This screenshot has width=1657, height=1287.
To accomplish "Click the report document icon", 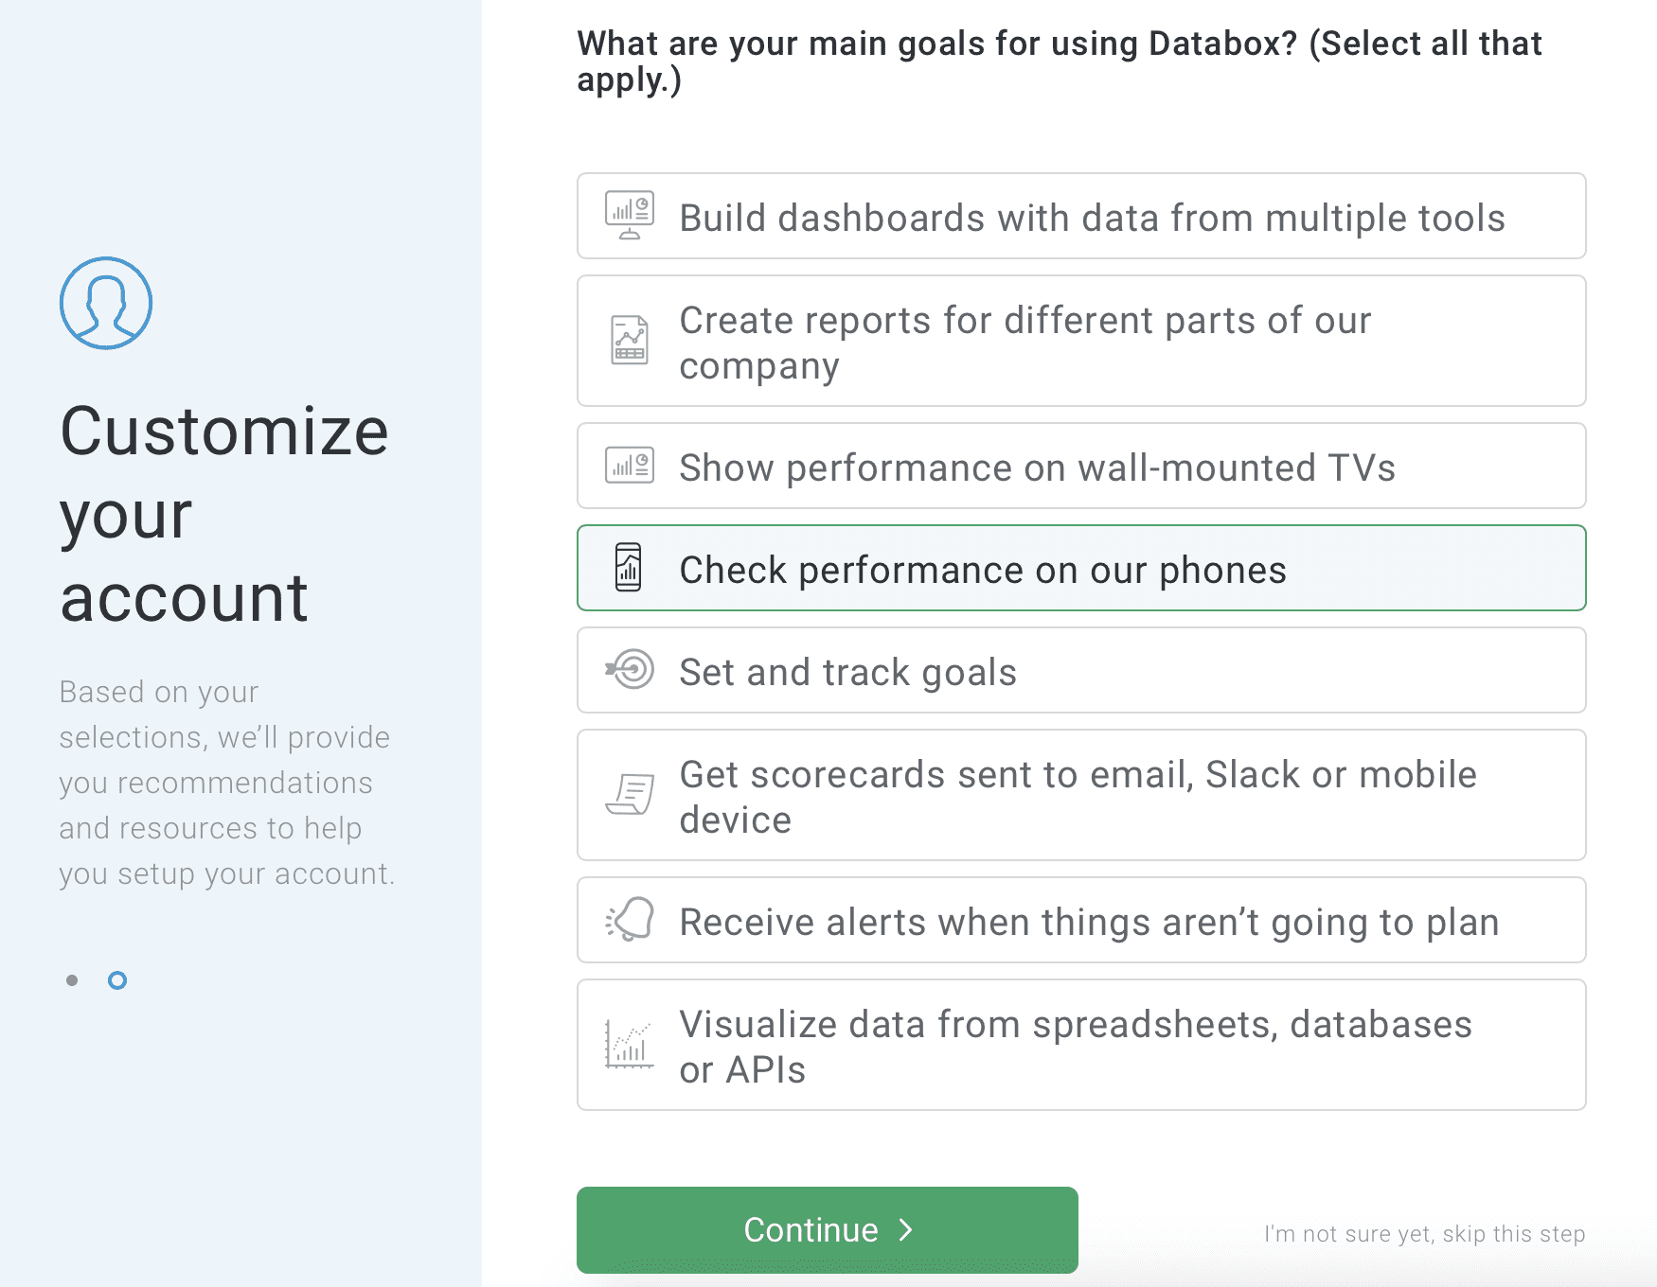I will coord(628,341).
